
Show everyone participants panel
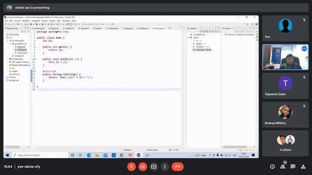[283, 167]
